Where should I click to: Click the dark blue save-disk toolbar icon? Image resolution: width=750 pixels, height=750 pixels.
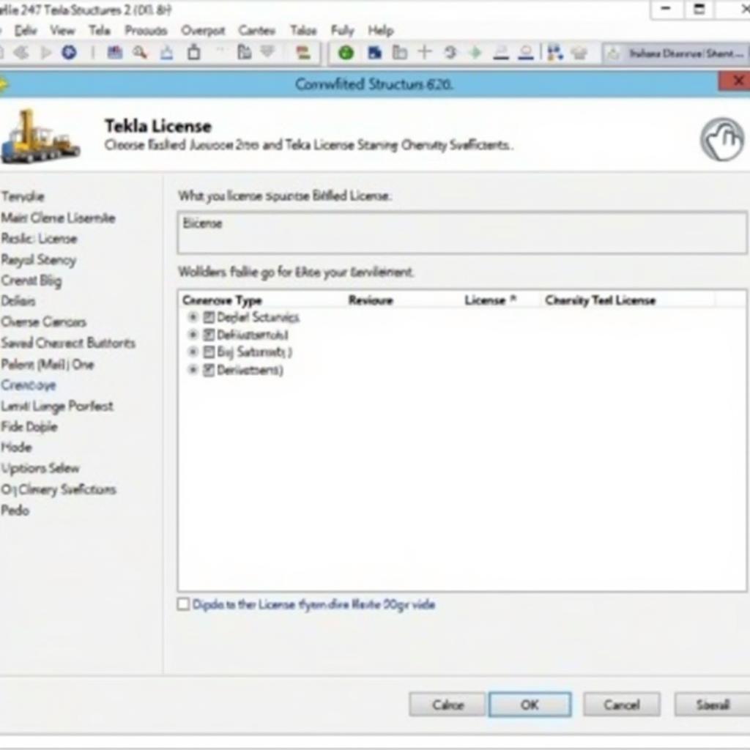(374, 53)
